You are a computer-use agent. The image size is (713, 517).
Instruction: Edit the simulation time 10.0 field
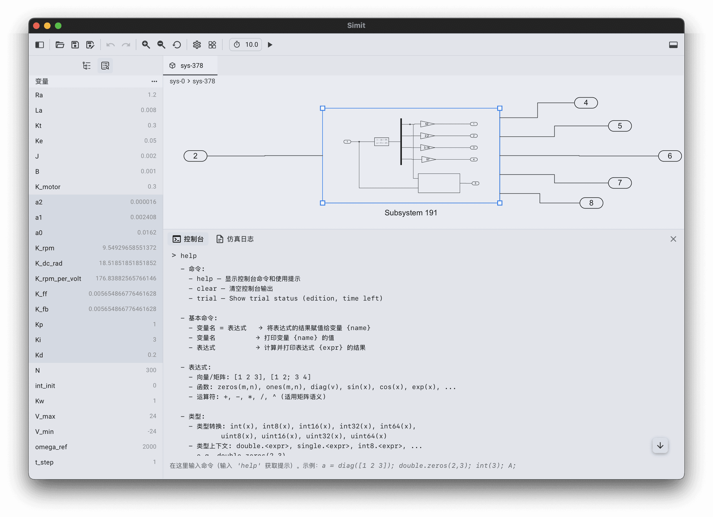tap(251, 45)
